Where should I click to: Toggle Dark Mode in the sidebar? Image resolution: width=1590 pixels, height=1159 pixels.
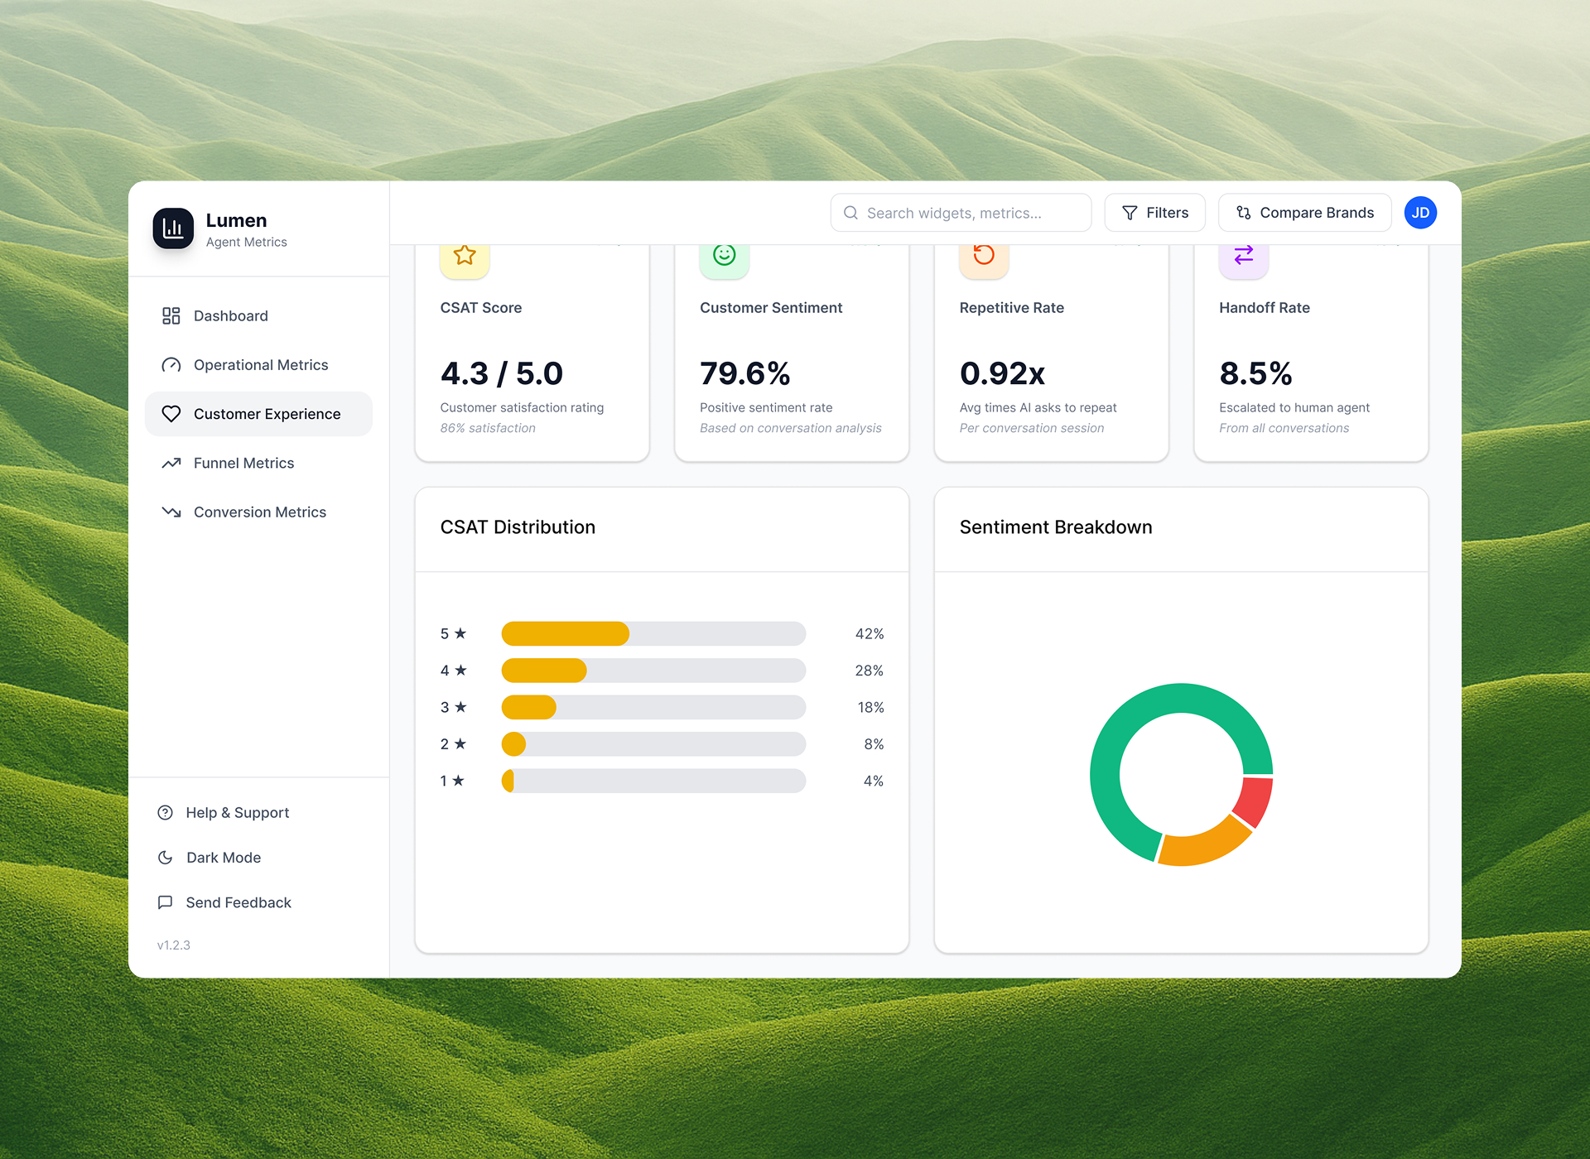click(223, 858)
